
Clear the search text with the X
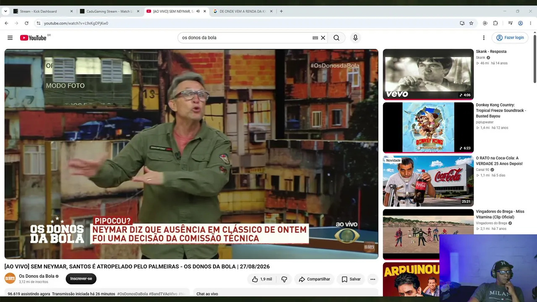323,38
